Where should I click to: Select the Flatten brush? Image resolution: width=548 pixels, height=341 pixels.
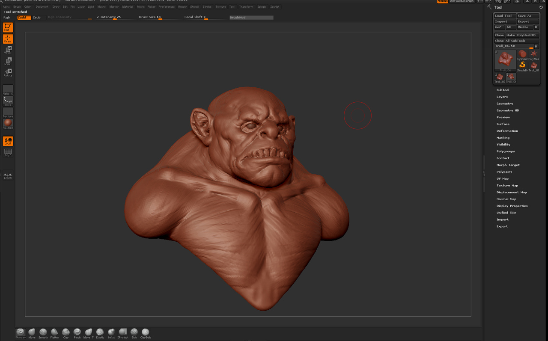point(54,333)
